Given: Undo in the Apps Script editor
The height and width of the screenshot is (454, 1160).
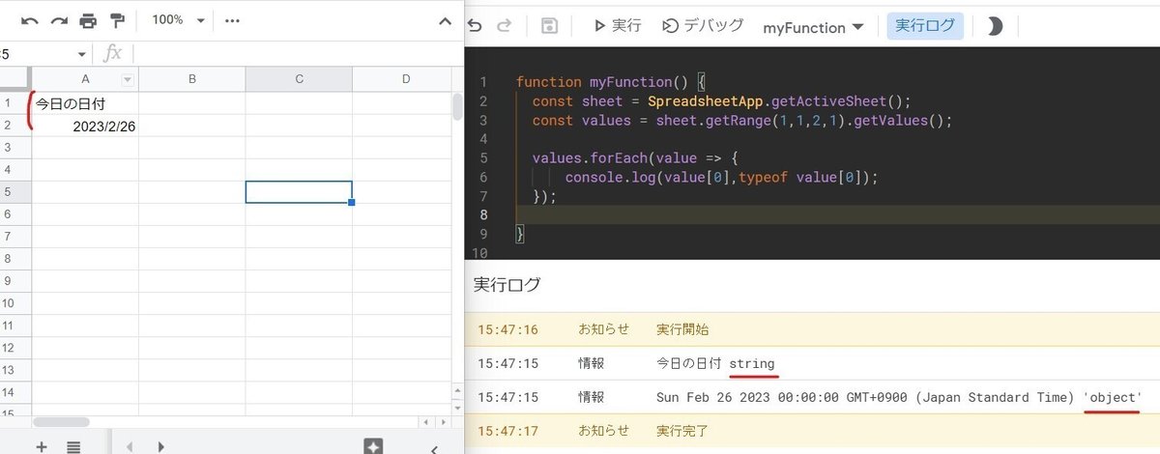Looking at the screenshot, I should (475, 26).
